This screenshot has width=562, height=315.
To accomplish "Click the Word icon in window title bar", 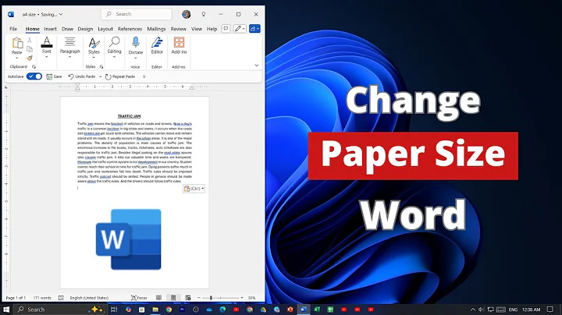I will [x=11, y=14].
